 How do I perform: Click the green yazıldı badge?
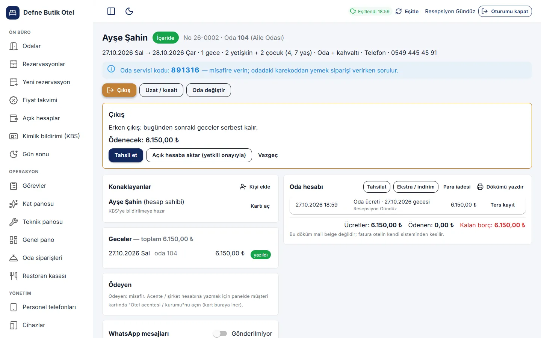click(261, 255)
